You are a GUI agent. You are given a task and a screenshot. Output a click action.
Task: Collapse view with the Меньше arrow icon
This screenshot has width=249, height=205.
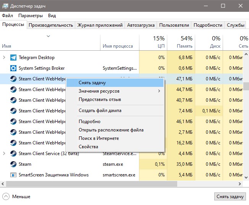tap(6, 197)
